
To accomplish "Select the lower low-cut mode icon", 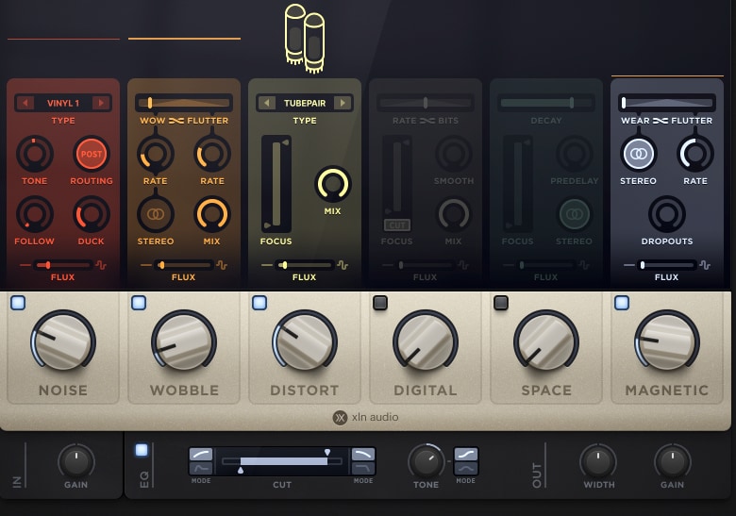I will [x=200, y=468].
